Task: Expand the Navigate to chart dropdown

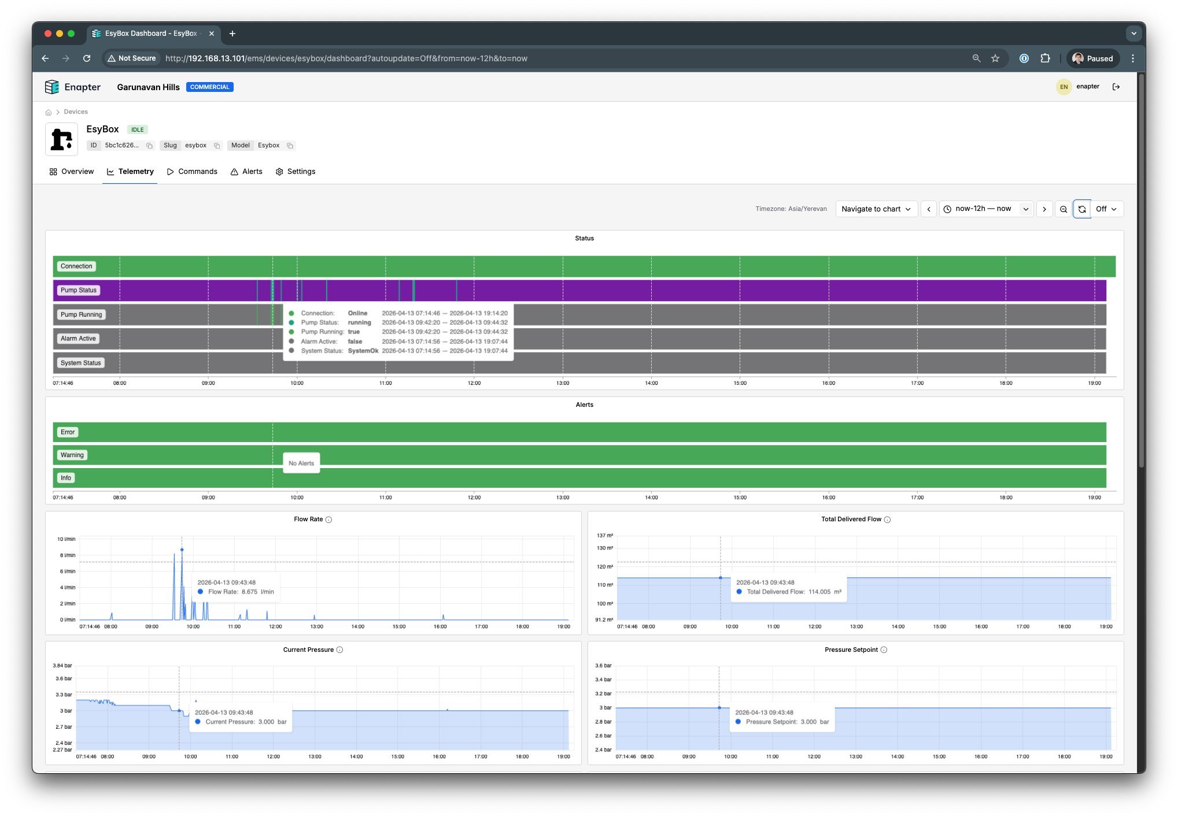Action: (x=876, y=209)
